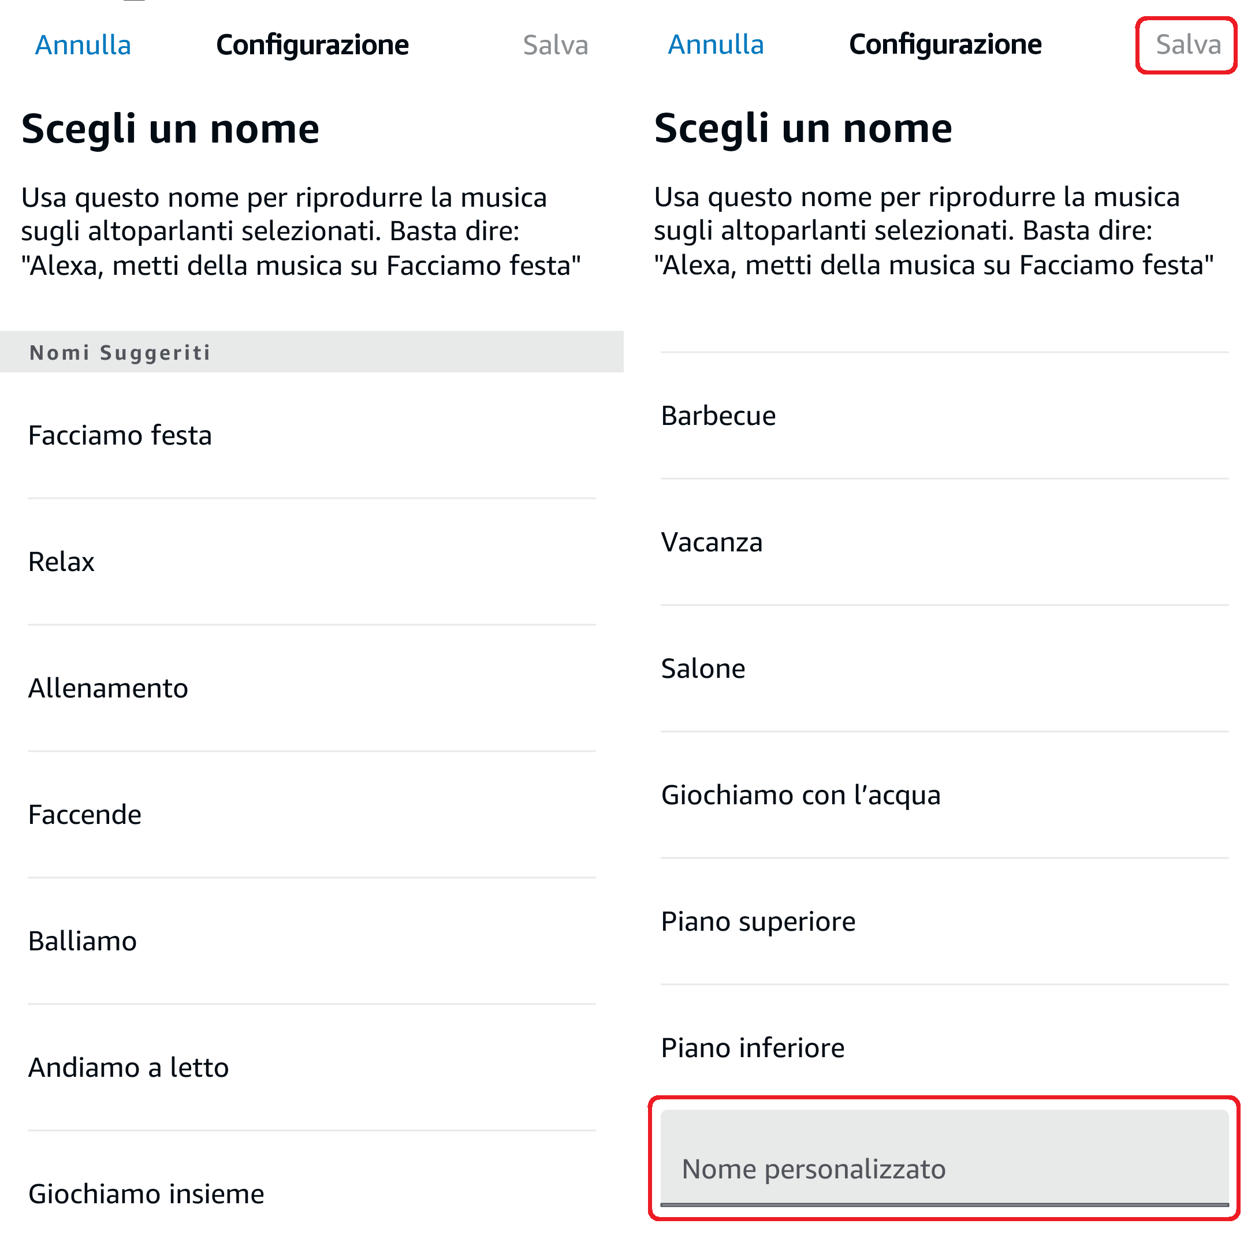Select the Piano inferiore entry

pyautogui.click(x=753, y=1048)
